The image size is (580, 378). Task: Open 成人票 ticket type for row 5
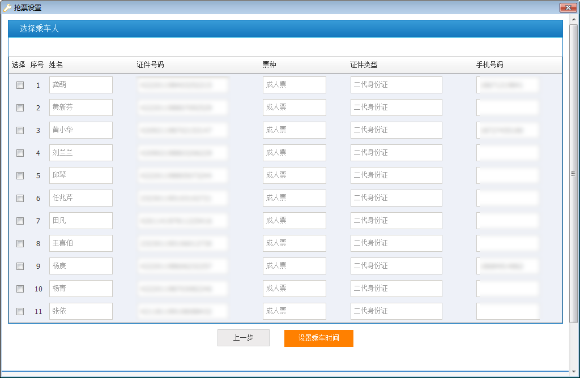pyautogui.click(x=295, y=175)
